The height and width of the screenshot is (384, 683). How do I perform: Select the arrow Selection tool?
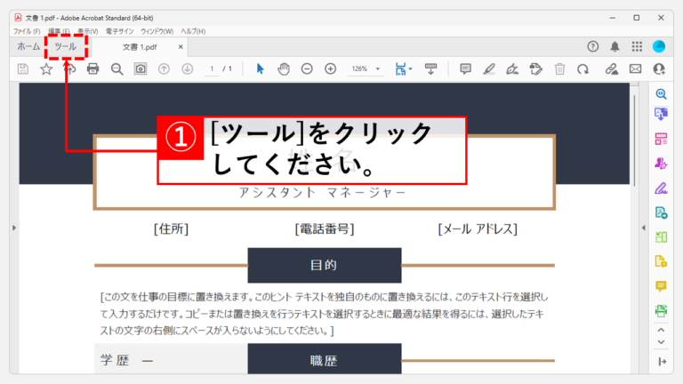click(x=260, y=68)
